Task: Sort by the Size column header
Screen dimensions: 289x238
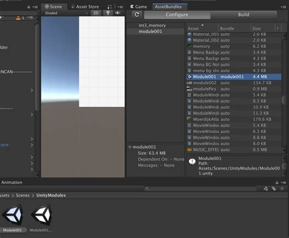Action: [x=263, y=28]
